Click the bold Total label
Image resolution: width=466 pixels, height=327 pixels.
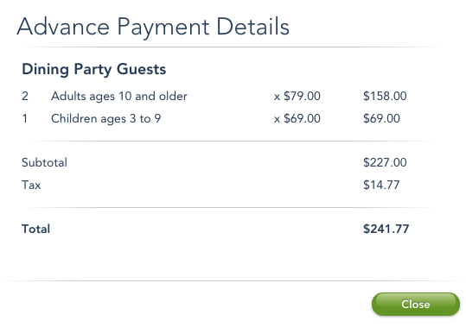(36, 229)
